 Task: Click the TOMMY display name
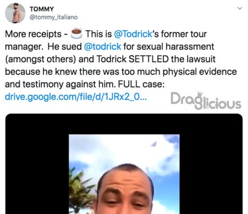(42, 9)
